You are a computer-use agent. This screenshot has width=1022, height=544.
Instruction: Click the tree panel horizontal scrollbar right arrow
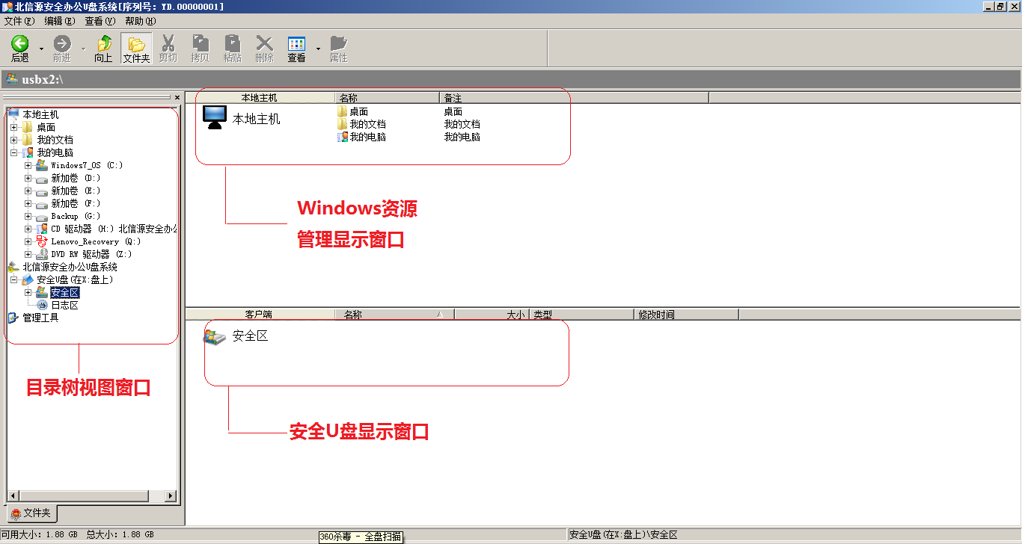point(171,496)
